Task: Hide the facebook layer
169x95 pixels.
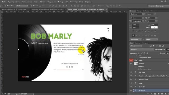Action: click(x=131, y=64)
